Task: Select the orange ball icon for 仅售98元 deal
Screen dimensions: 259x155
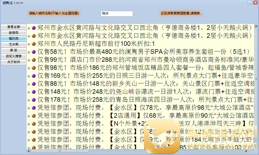Action: pos(34,68)
